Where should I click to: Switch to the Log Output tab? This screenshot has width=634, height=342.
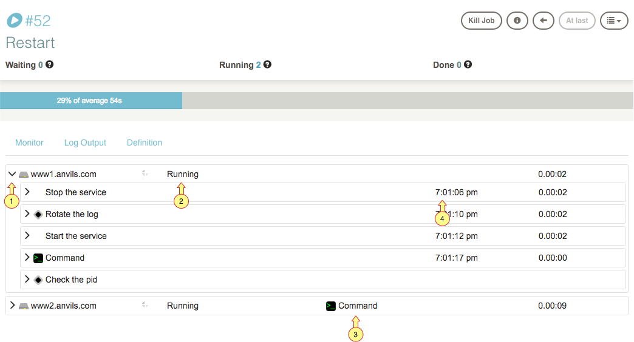point(85,143)
